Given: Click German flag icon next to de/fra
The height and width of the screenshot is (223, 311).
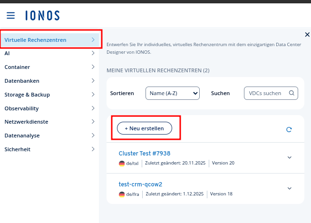Looking at the screenshot, I should tap(122, 194).
